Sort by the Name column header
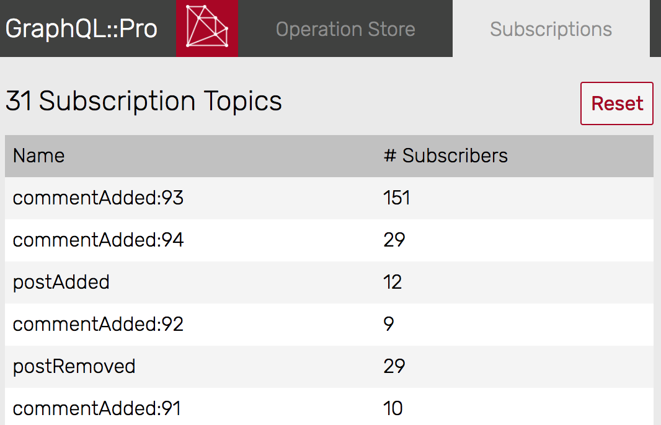The image size is (661, 425). (38, 156)
